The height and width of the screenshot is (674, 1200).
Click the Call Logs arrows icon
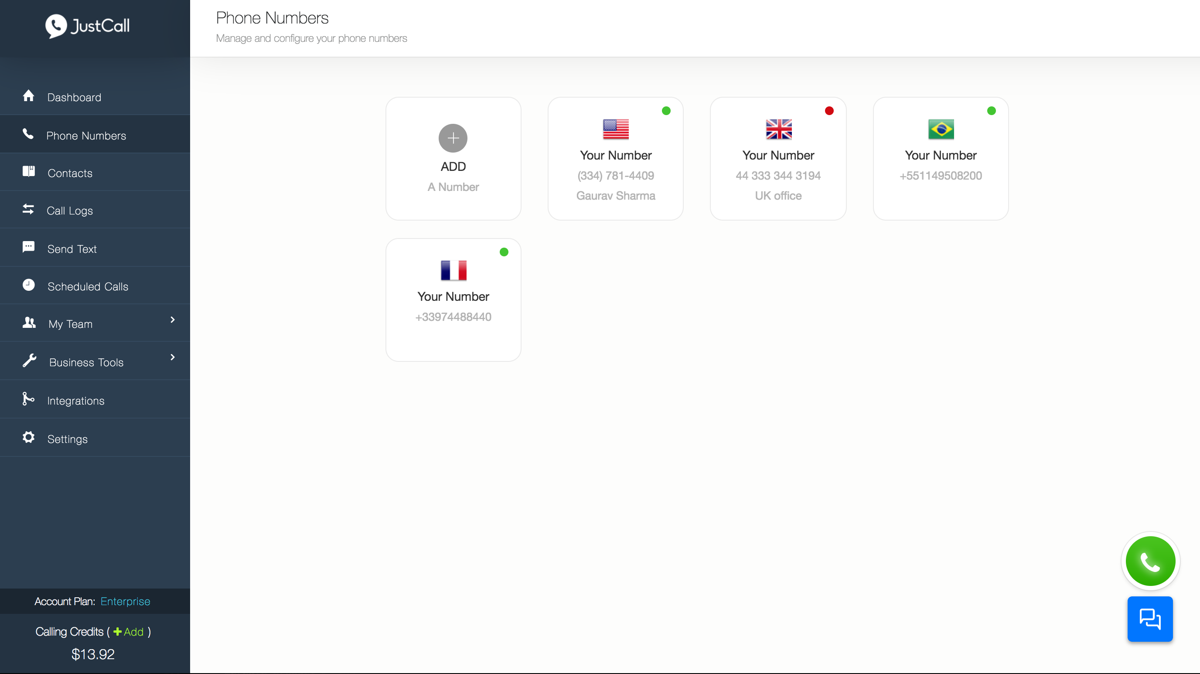click(28, 209)
